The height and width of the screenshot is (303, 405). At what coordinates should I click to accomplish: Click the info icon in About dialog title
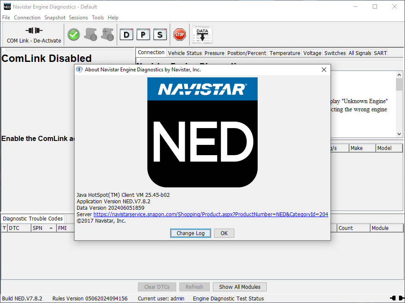[79, 70]
